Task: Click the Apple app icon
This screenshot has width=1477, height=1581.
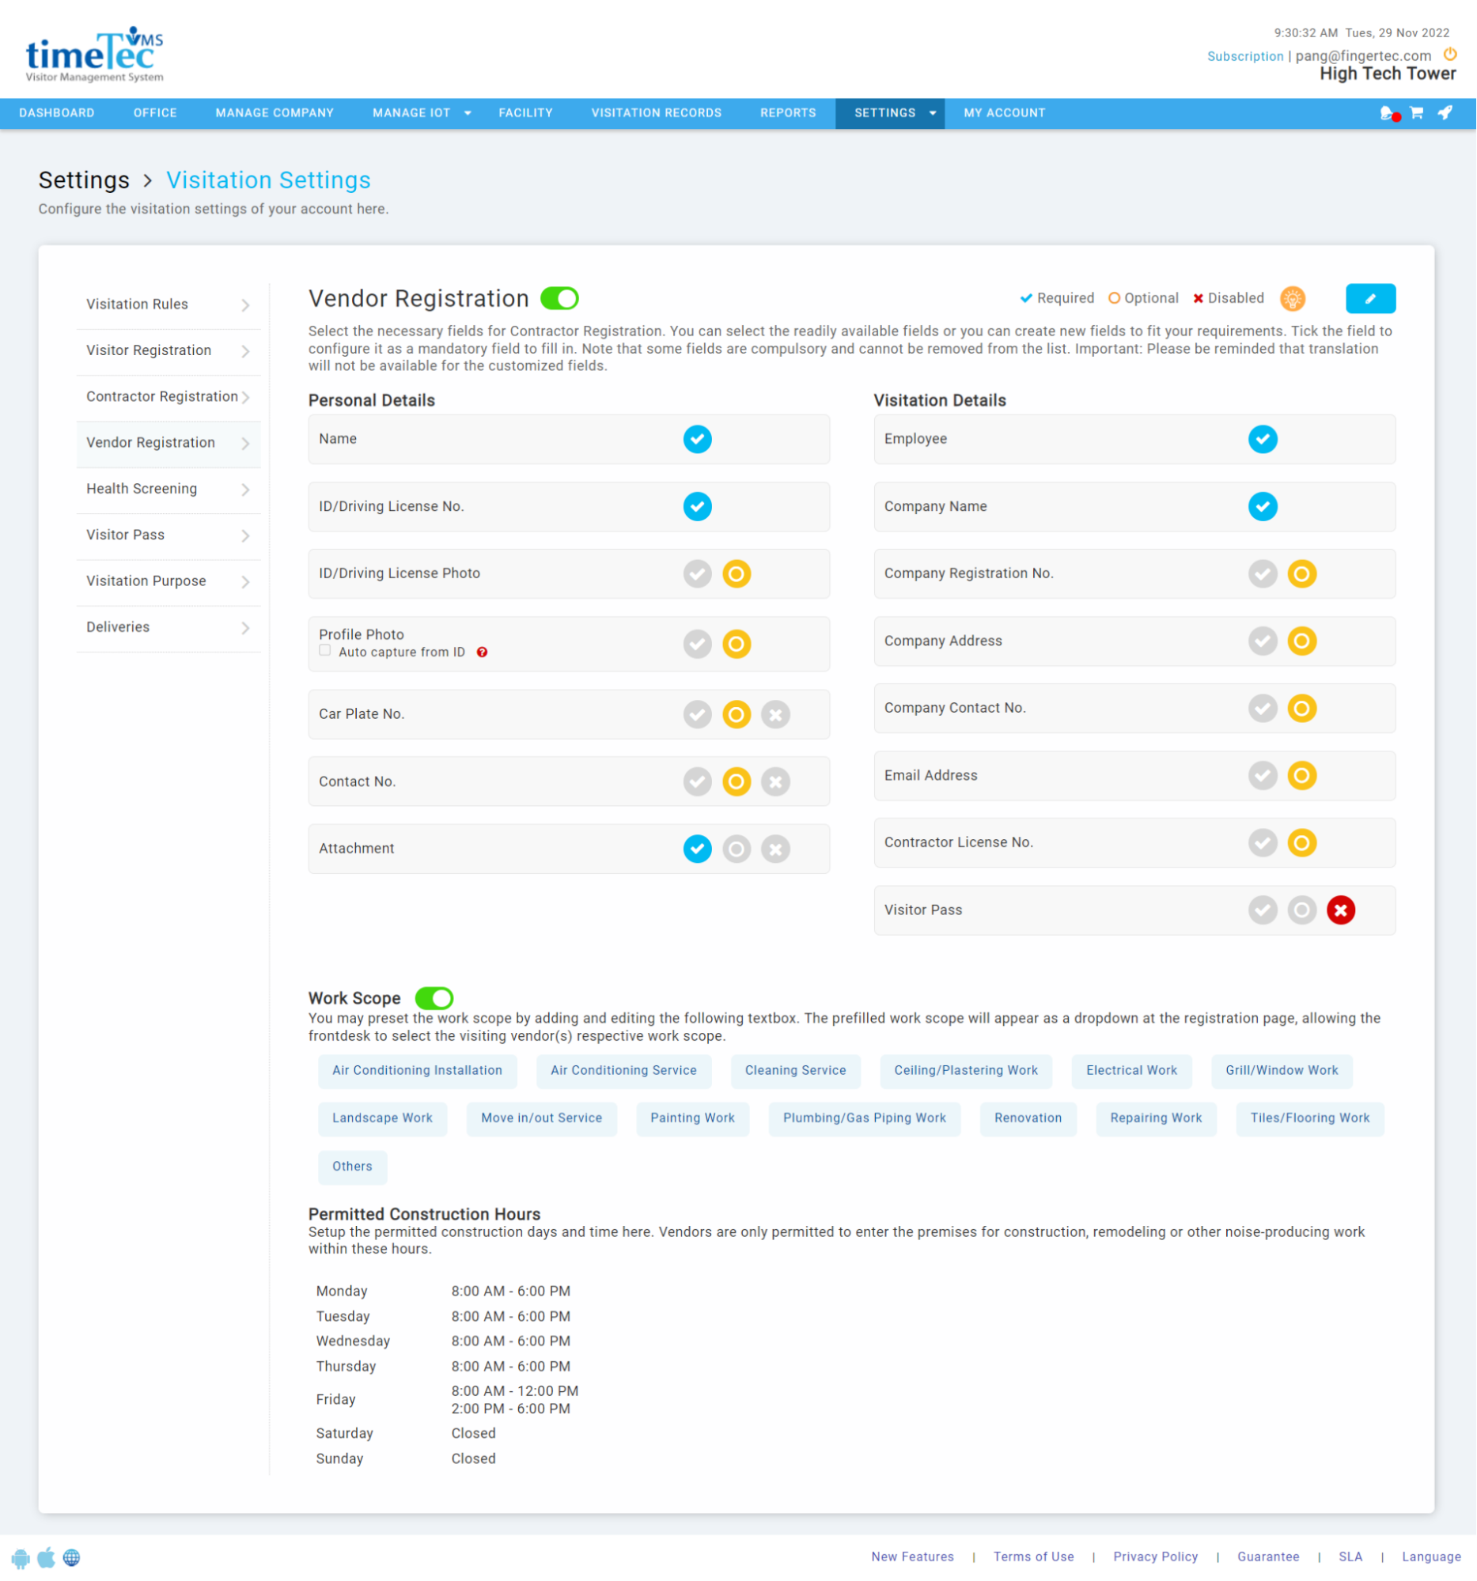Action: click(x=47, y=1557)
